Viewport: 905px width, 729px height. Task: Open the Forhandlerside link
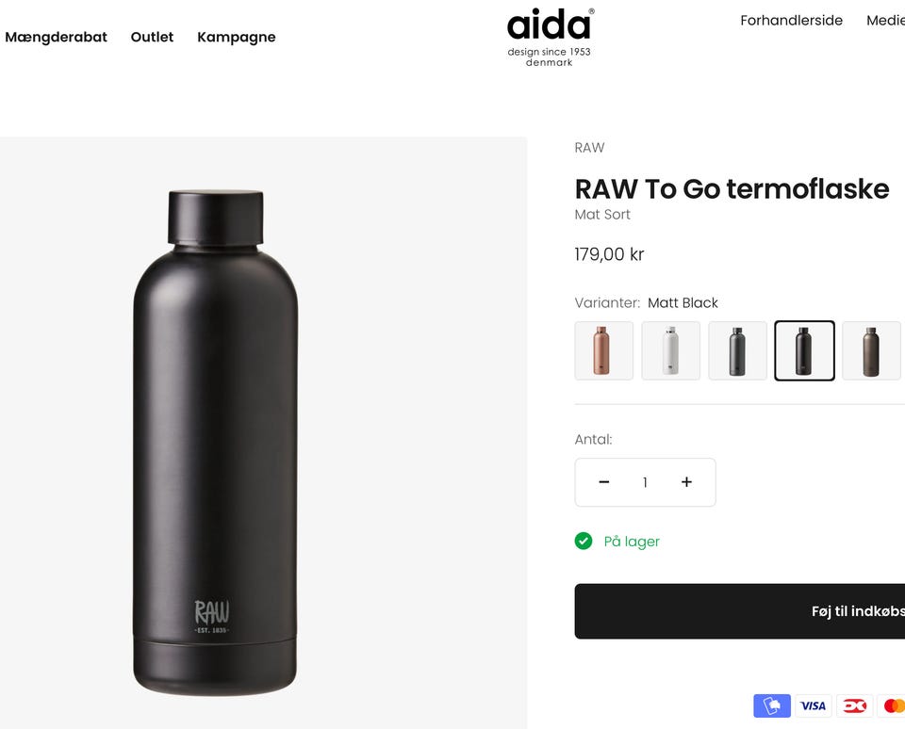791,20
